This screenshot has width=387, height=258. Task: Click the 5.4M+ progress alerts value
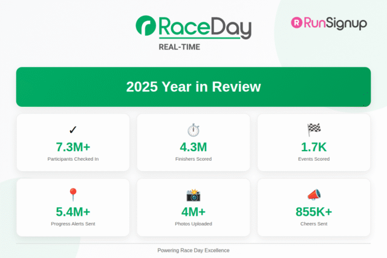pos(73,211)
